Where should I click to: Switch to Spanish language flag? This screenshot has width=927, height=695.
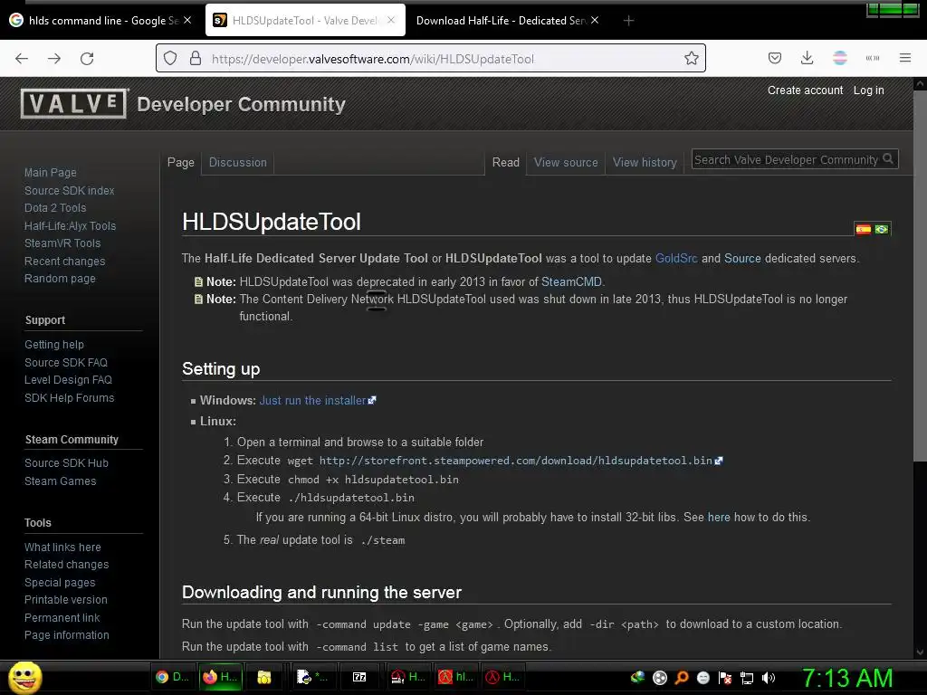click(x=863, y=229)
